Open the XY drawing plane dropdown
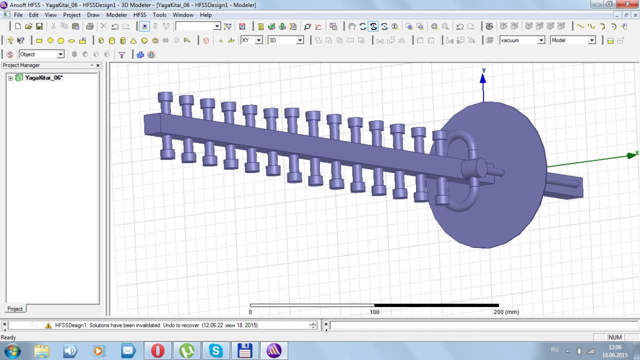640x360 pixels. click(258, 40)
